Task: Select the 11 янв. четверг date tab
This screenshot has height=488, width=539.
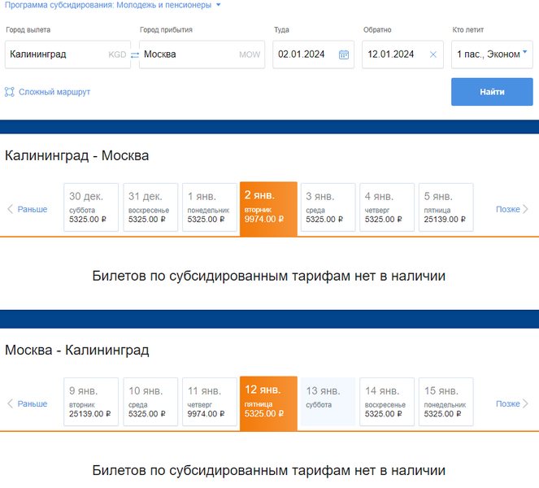Action: (x=210, y=402)
